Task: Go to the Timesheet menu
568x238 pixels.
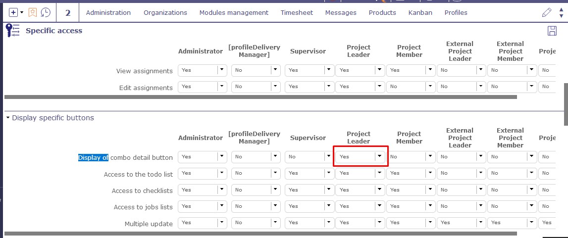Action: pos(297,12)
